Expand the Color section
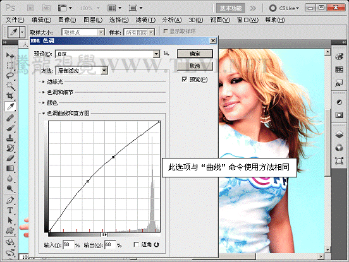 (44, 103)
